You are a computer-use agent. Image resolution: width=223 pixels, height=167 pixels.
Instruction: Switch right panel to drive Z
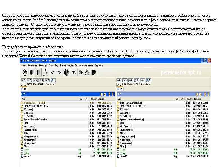[143, 80]
